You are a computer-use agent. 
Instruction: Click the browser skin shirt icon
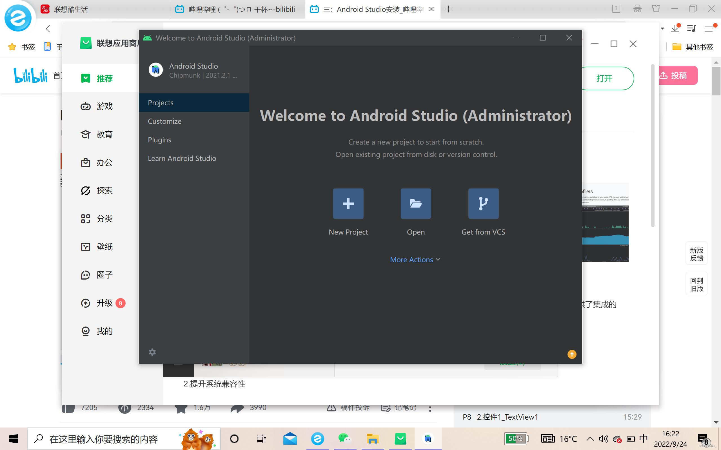656,9
